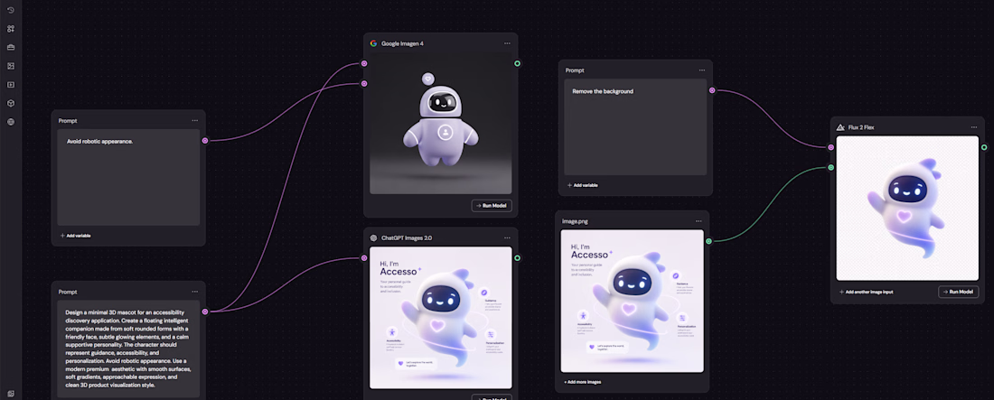This screenshot has height=400, width=994.
Task: Click purple input port of ChatGPT Images 2.0
Action: pos(364,258)
